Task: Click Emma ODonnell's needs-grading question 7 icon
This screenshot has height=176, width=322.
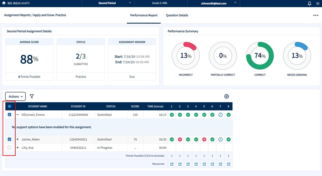Action: [x=220, y=115]
